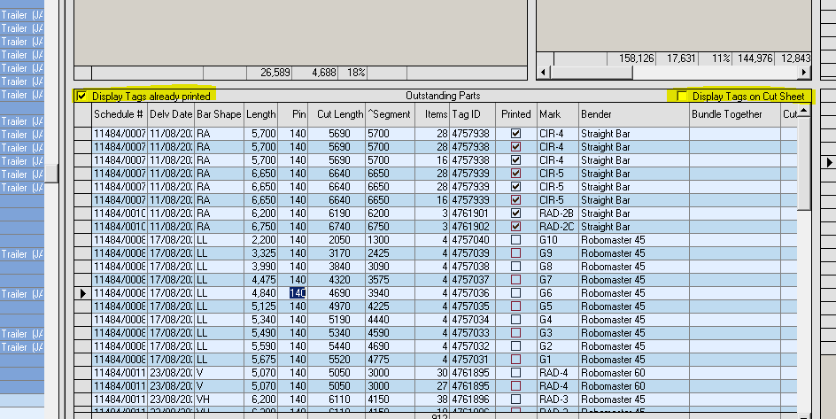Tick the Printed checkbox for mark G1

point(515,360)
